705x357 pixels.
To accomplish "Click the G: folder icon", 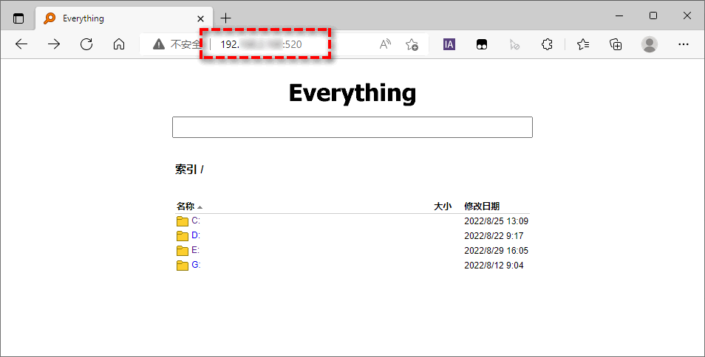I will 182,265.
